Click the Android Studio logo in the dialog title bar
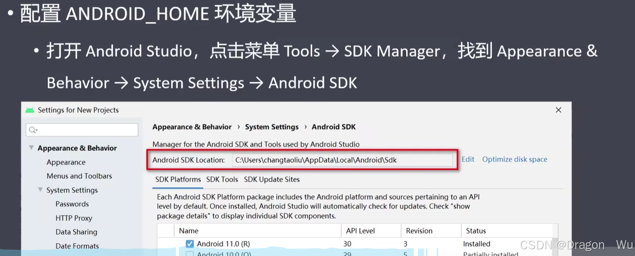The width and height of the screenshot is (635, 256). point(29,110)
